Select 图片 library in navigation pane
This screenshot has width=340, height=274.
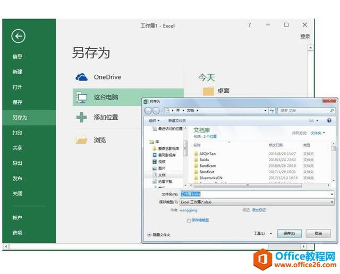[159, 168]
